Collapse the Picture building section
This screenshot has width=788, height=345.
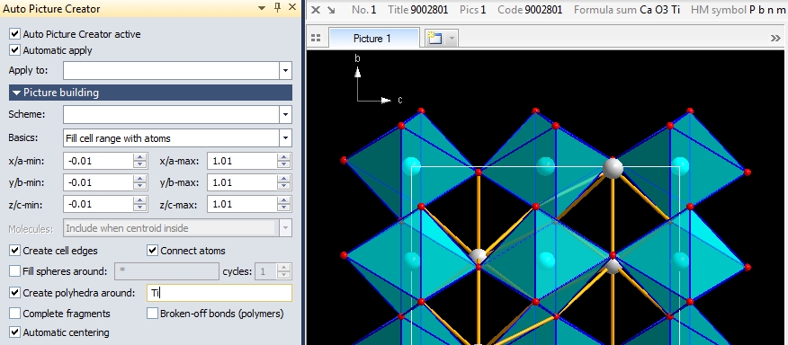[x=150, y=93]
